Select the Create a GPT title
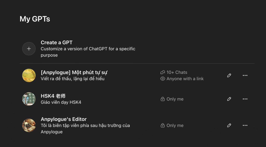Image resolution: width=266 pixels, height=147 pixels. [56, 42]
